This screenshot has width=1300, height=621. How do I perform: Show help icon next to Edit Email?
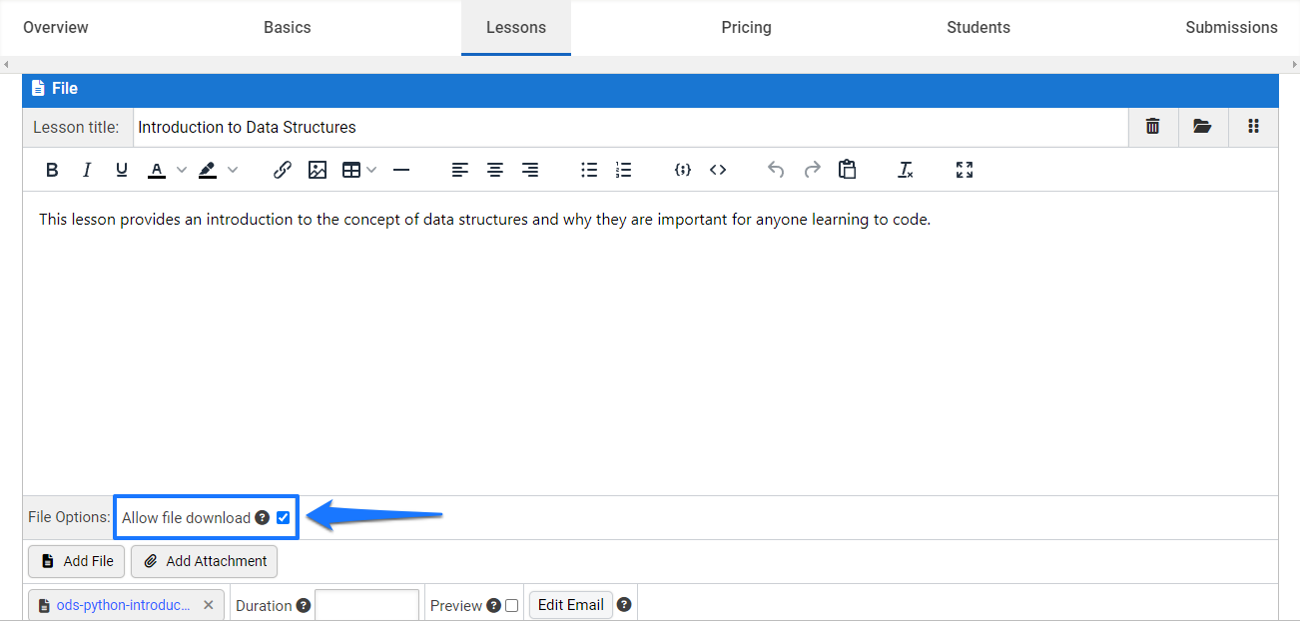point(624,604)
